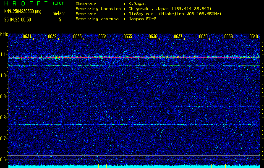The height and width of the screenshot is (168, 264).
Task: Click the 0640 time label
Action: pyautogui.click(x=254, y=37)
